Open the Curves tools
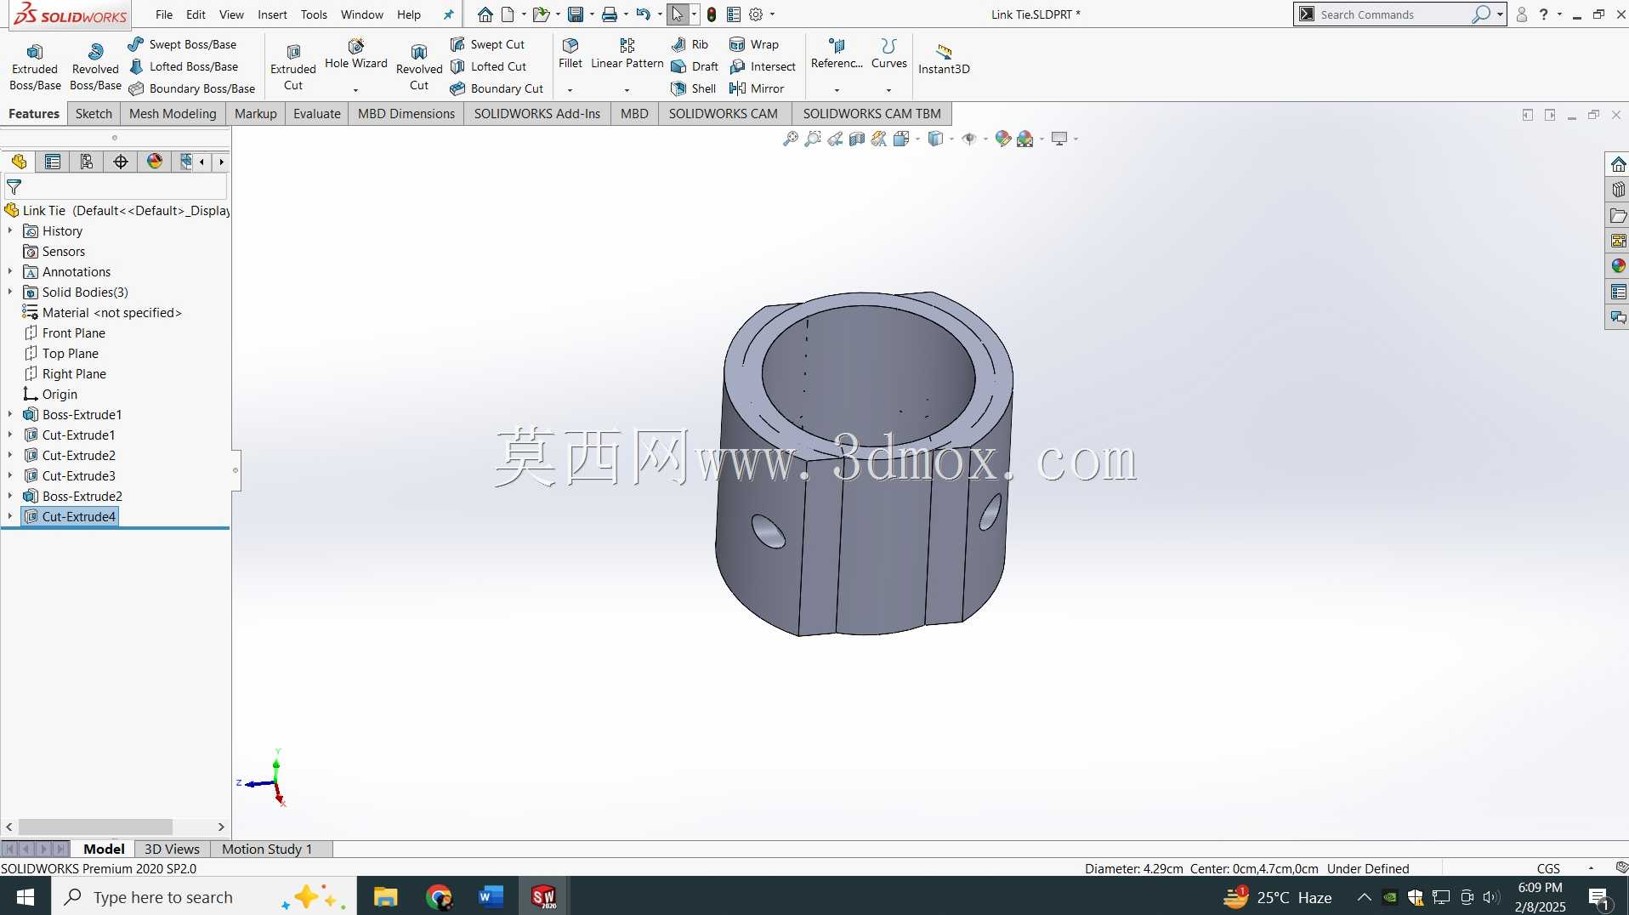The height and width of the screenshot is (915, 1629). point(888,53)
